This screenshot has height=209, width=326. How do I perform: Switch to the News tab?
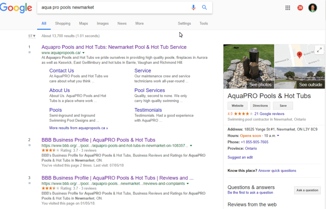click(x=122, y=24)
